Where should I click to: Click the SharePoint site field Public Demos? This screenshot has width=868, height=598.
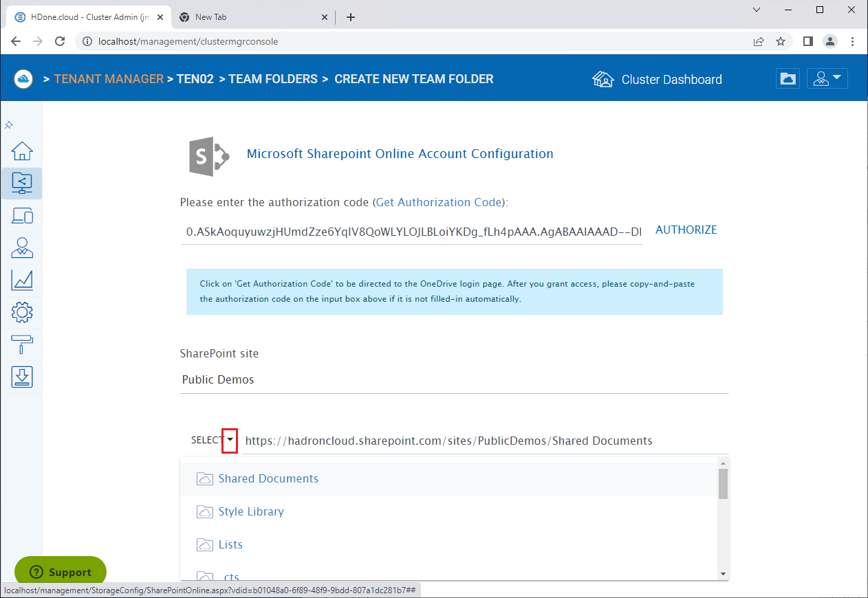[x=454, y=379]
